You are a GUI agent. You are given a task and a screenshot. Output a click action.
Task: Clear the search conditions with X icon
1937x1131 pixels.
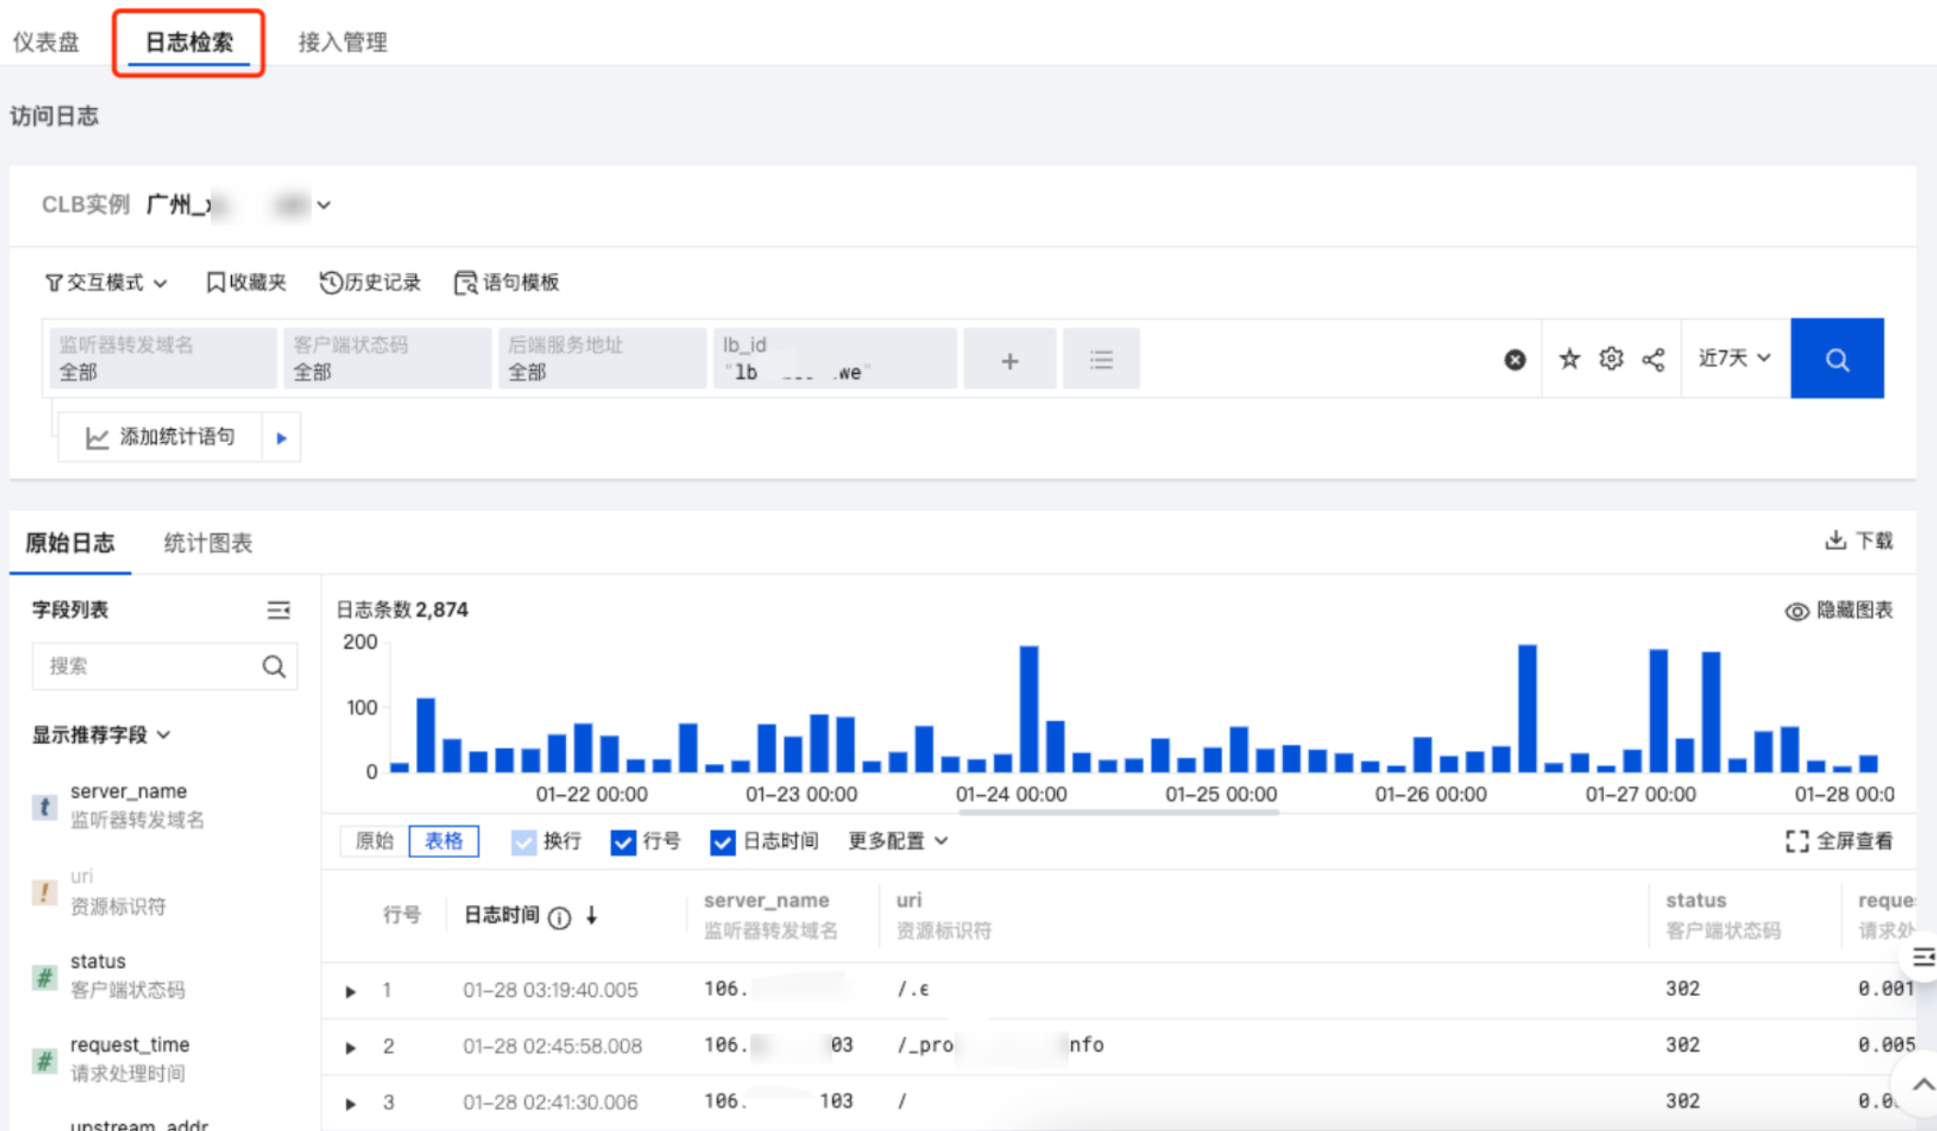(x=1515, y=359)
